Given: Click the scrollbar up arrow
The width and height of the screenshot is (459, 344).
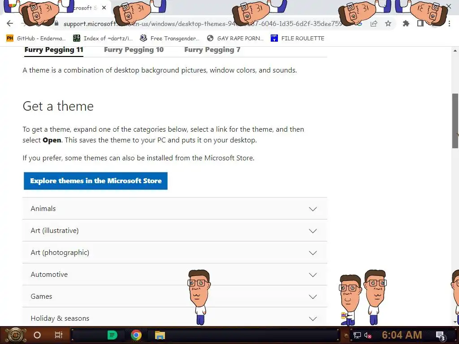Looking at the screenshot, I should [455, 51].
